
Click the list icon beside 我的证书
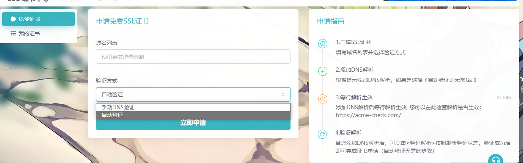pyautogui.click(x=13, y=33)
